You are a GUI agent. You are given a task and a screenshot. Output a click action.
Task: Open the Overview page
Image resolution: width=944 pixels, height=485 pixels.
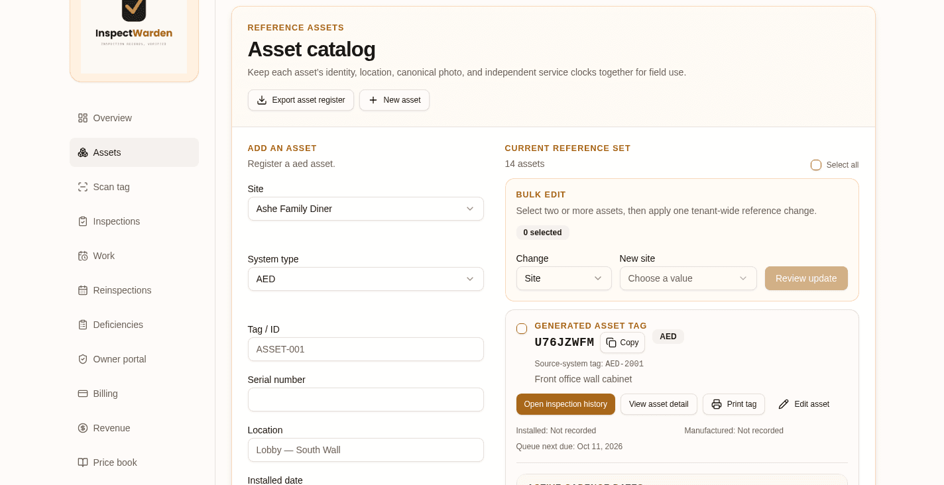click(x=134, y=118)
